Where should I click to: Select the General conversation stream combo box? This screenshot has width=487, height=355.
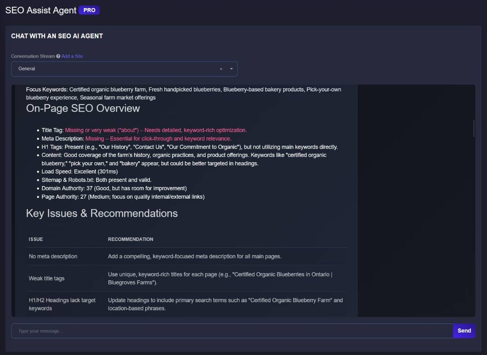124,69
